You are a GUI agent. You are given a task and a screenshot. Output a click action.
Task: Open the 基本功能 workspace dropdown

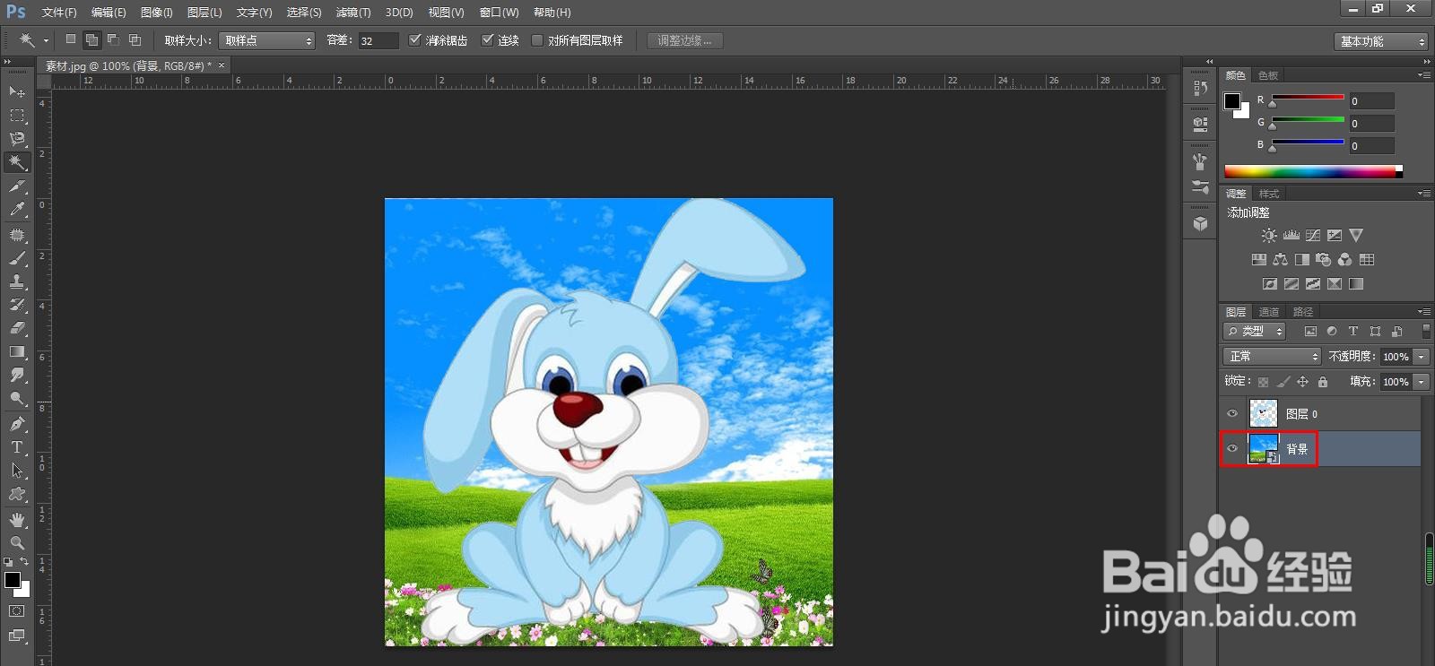coord(1380,41)
